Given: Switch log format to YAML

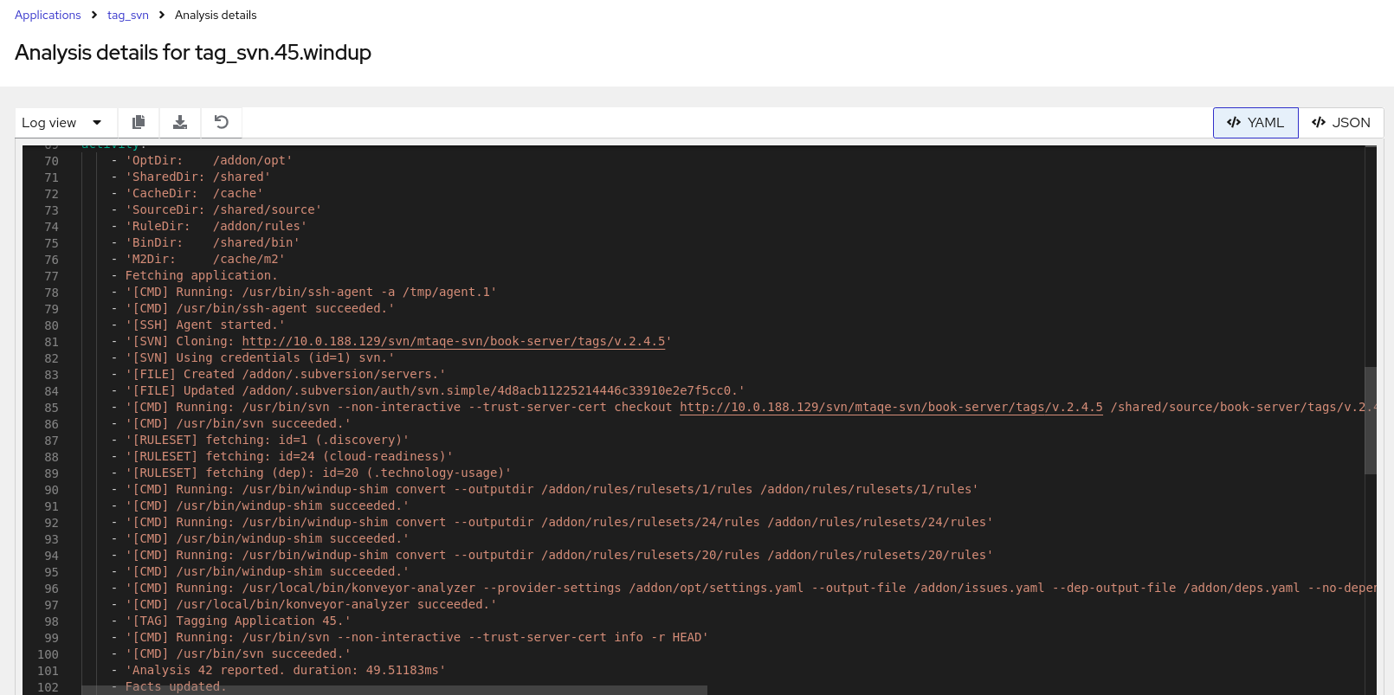Looking at the screenshot, I should pos(1255,123).
